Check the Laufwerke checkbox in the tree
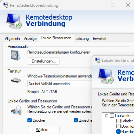 pyautogui.click(x=112, y=116)
